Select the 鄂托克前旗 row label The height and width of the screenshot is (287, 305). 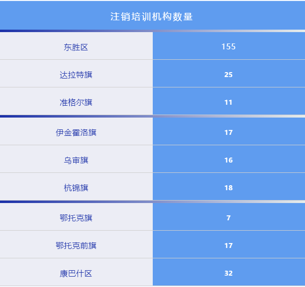tap(76, 246)
